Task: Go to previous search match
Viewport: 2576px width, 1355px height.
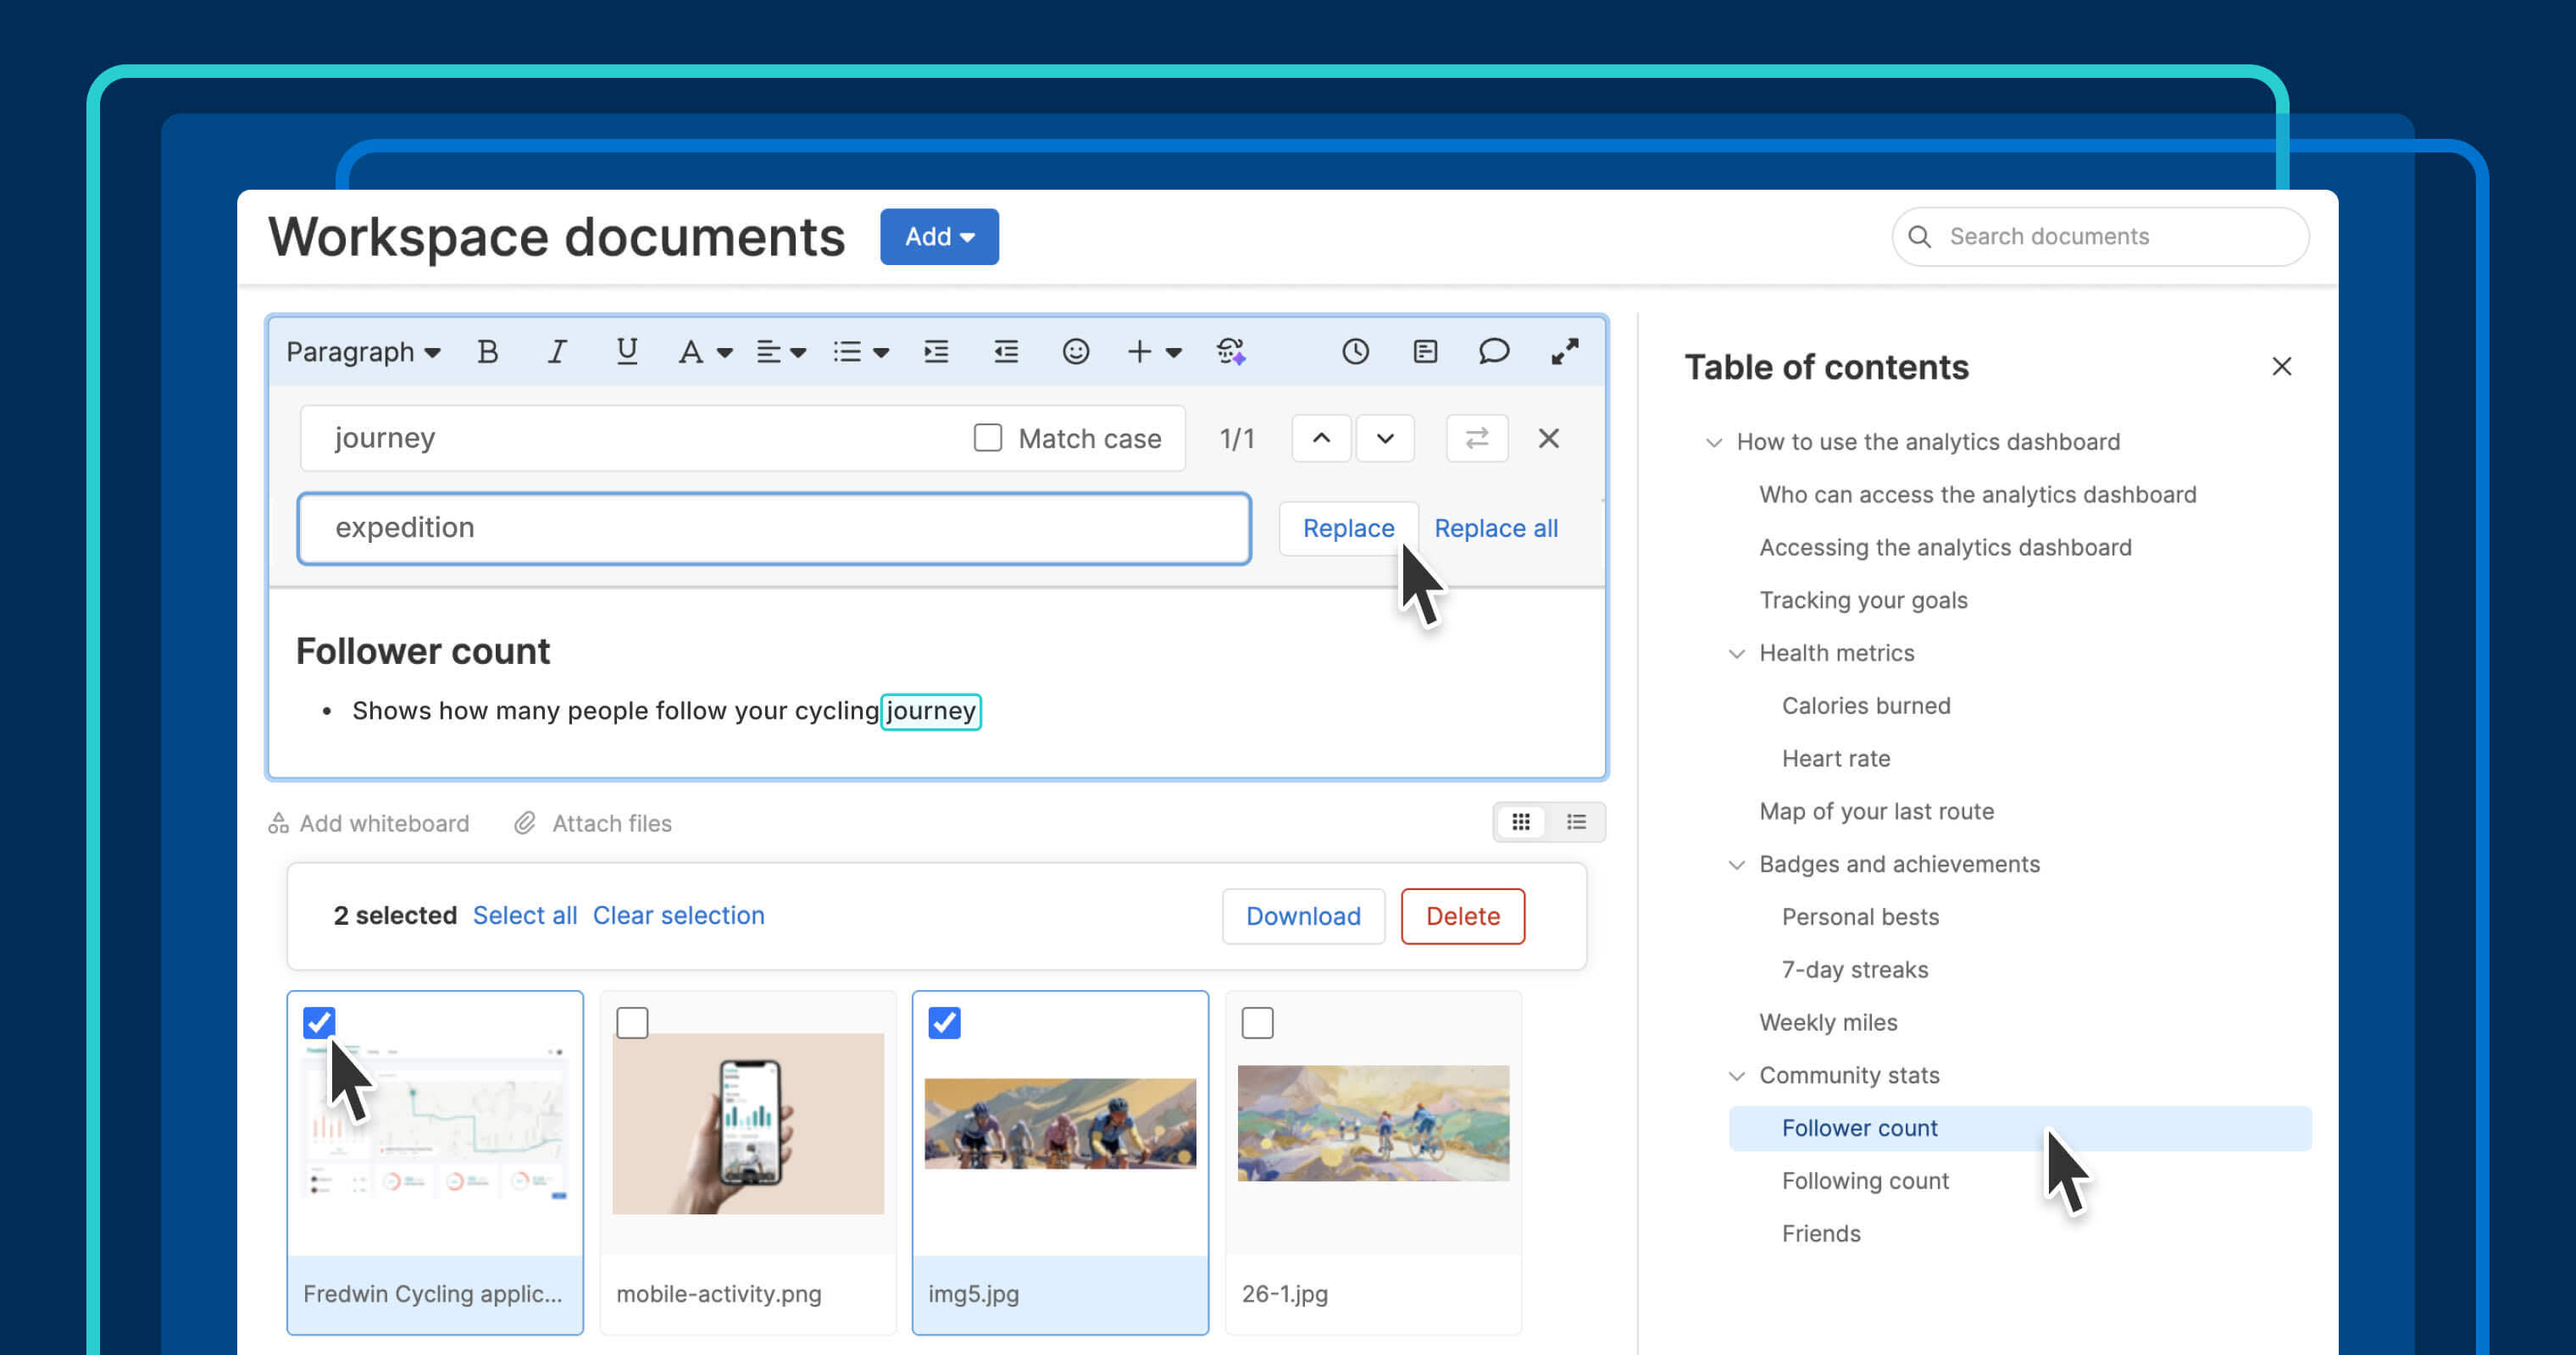Action: (x=1321, y=439)
